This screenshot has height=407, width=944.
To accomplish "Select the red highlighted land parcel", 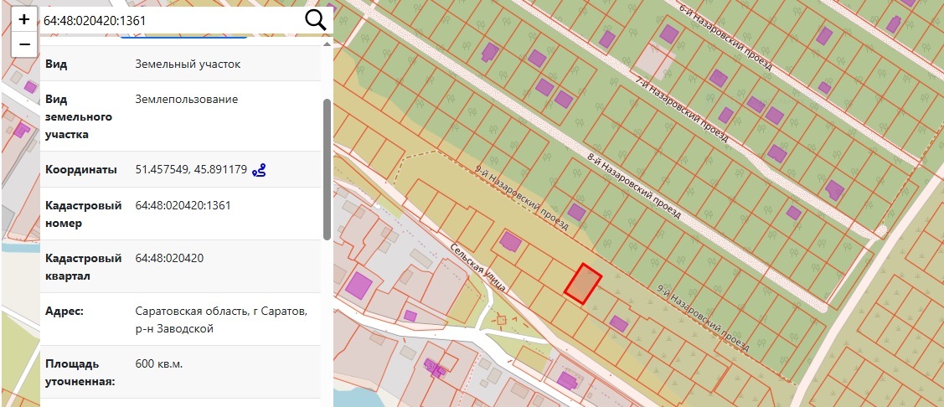I will [583, 282].
